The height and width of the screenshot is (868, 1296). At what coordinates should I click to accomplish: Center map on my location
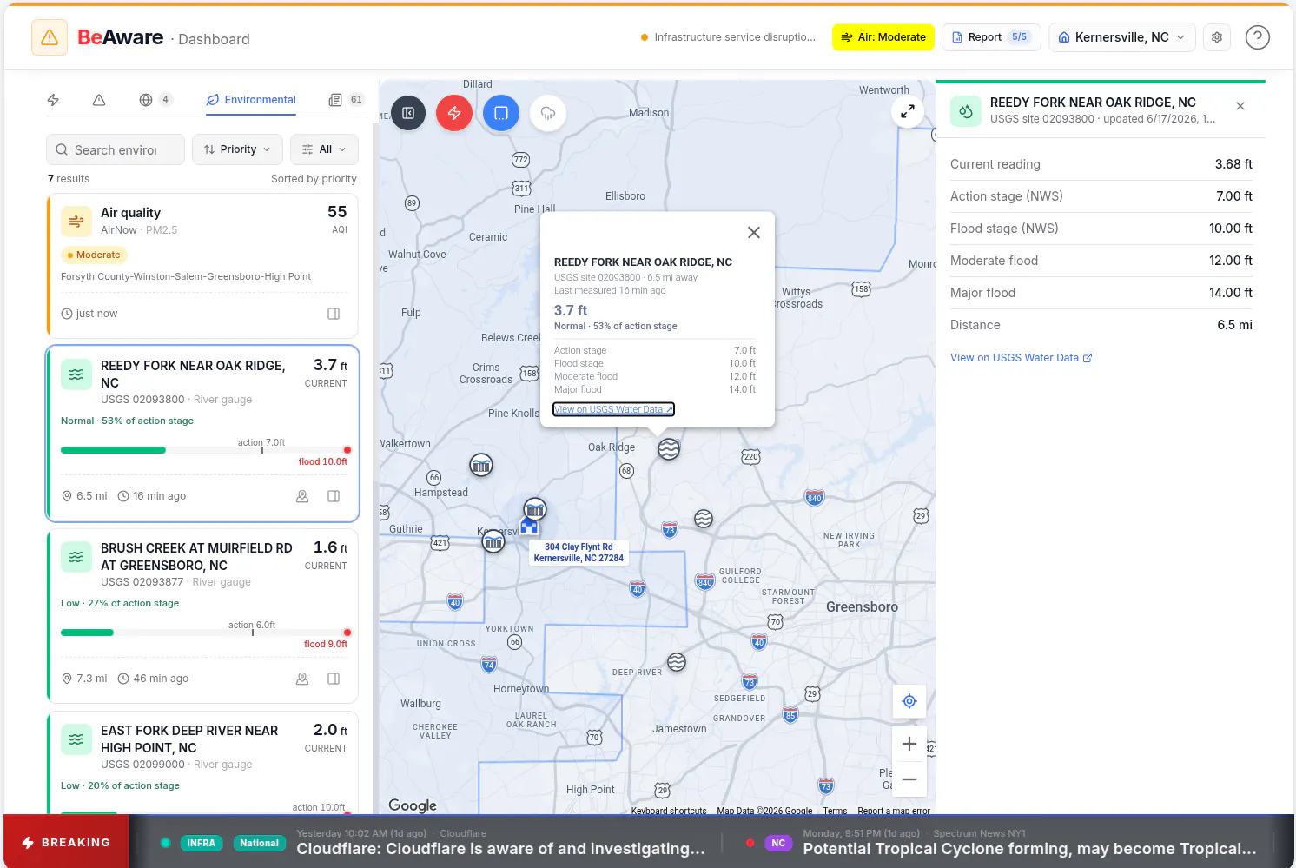tap(909, 701)
